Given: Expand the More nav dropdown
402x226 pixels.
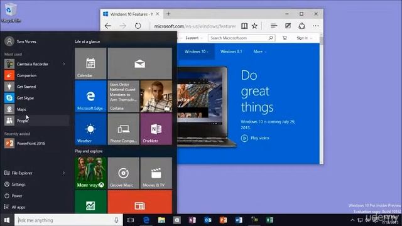Looking at the screenshot, I should point(259,51).
